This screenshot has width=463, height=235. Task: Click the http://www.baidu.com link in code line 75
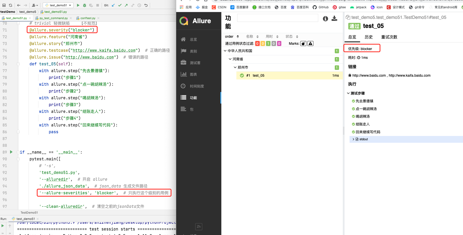[90, 57]
